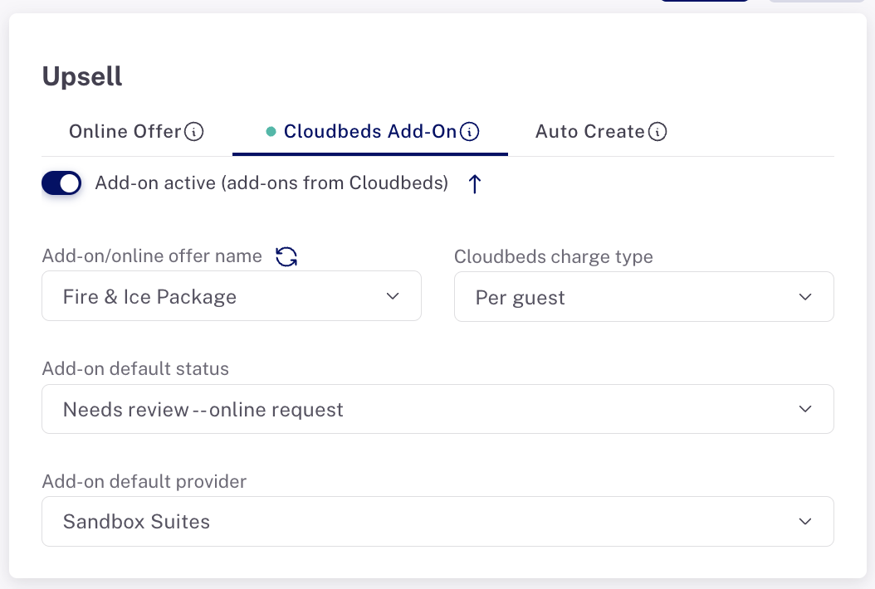
Task: Click the chevron in Needs review field
Action: [x=804, y=409]
